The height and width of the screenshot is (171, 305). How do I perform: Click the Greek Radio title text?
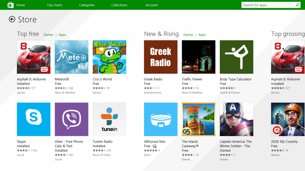(153, 79)
